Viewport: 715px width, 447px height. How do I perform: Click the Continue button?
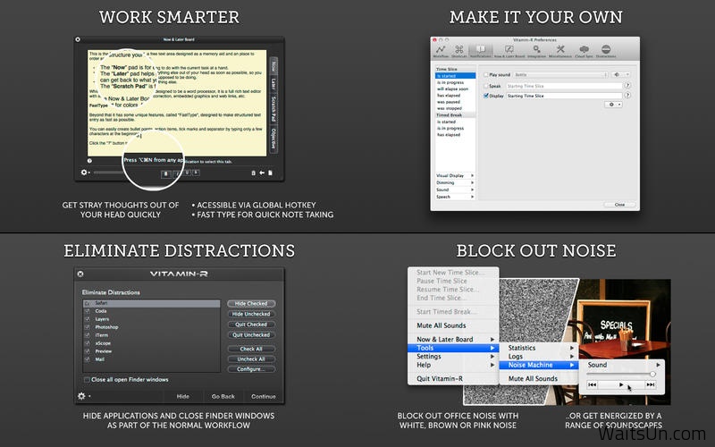point(263,396)
